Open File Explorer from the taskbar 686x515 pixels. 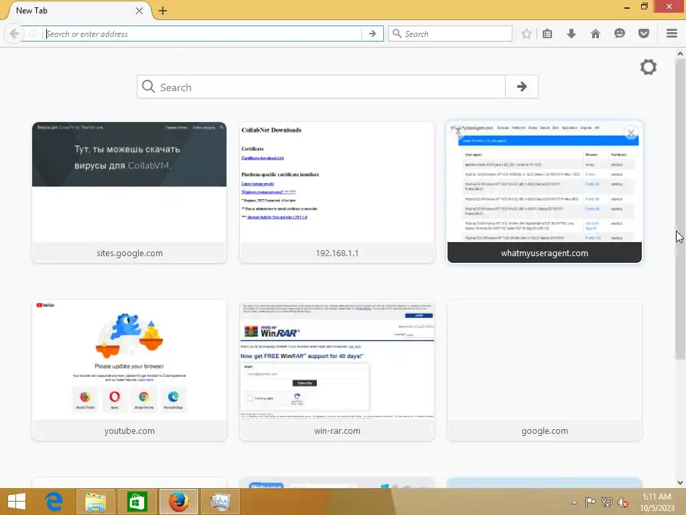(95, 502)
